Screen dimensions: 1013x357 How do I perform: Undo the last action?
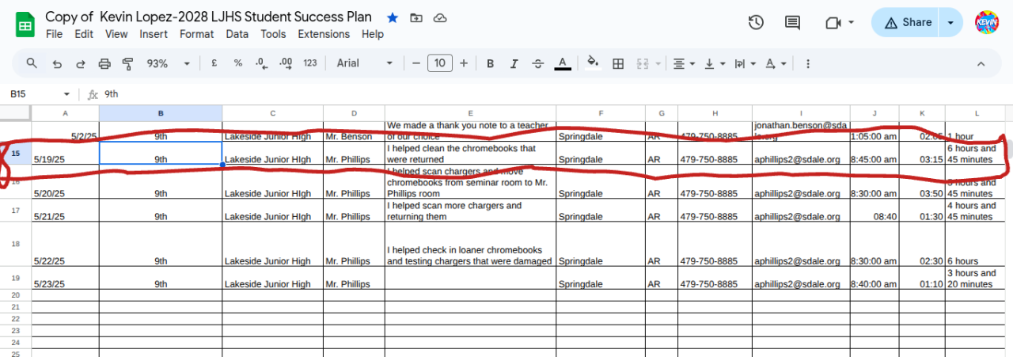tap(56, 63)
